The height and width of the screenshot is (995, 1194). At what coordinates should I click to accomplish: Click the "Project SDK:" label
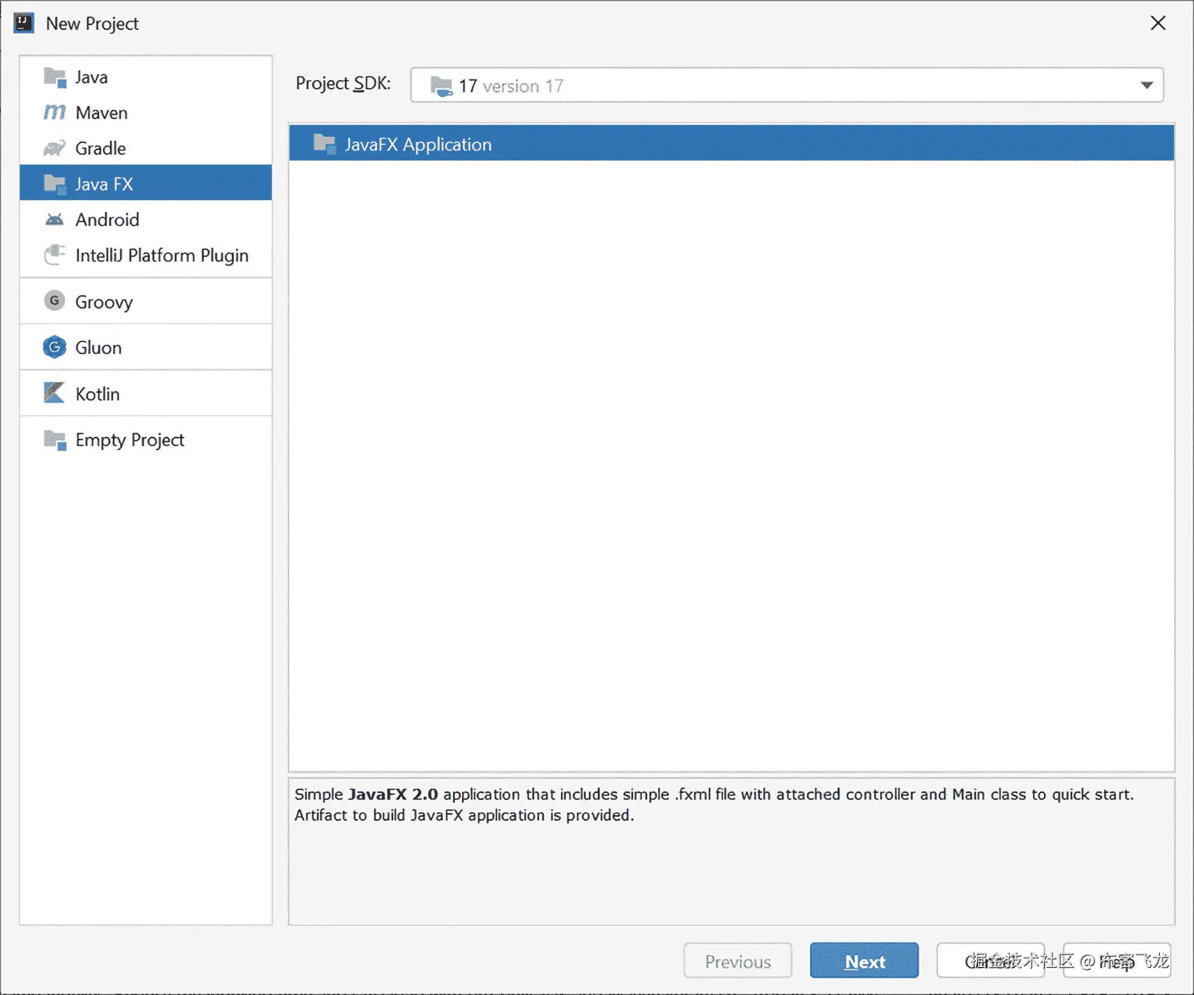343,84
